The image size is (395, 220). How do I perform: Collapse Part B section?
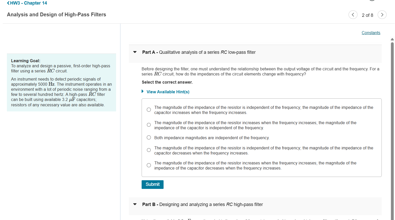[135, 204]
